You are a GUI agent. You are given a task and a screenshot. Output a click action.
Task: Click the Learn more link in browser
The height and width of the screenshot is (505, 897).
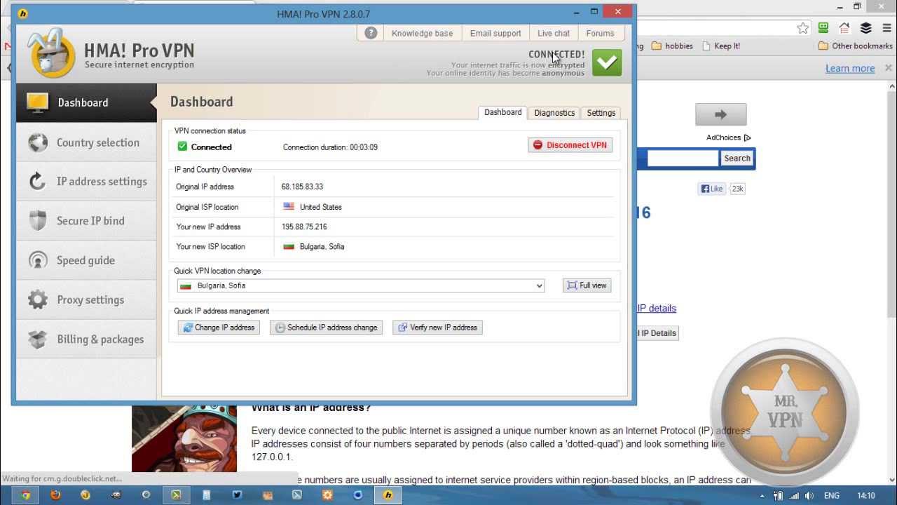point(850,68)
